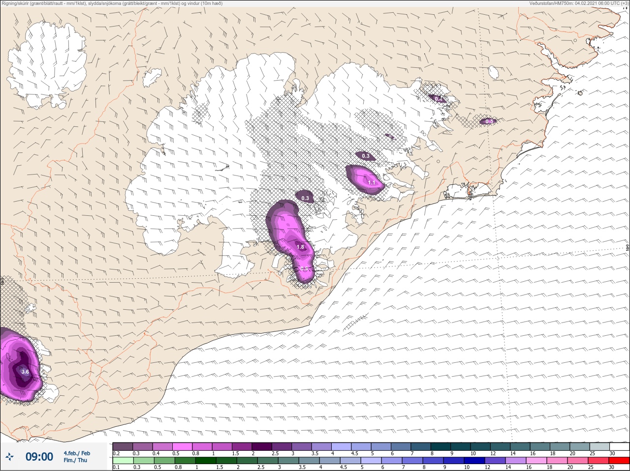
Task: Pick the red 30 rain legend swatch
Action: pyautogui.click(x=619, y=461)
